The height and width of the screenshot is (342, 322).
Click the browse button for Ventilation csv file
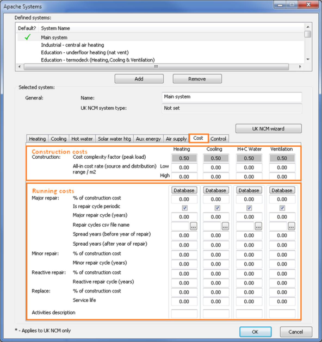(292, 226)
